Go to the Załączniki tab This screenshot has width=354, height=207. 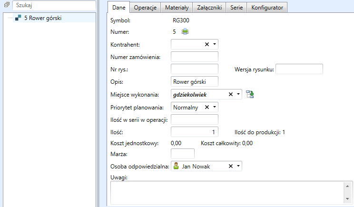tap(209, 8)
